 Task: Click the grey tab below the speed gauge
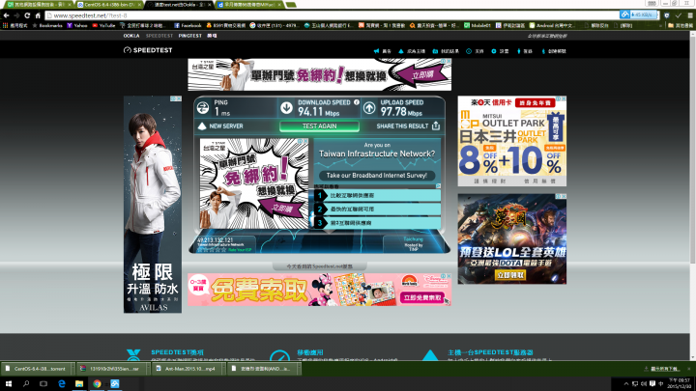(x=319, y=266)
